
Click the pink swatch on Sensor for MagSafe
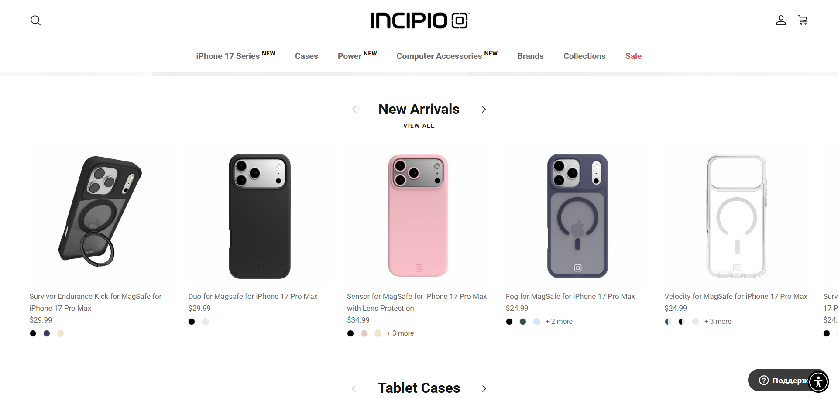click(x=364, y=333)
